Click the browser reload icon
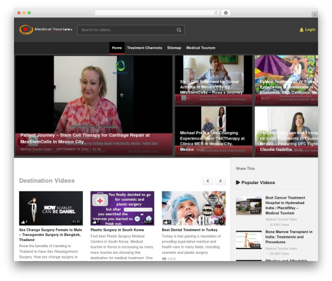The height and width of the screenshot is (281, 332). pos(216,13)
